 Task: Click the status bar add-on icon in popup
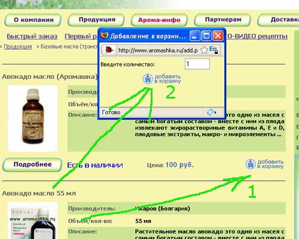pos(210,112)
